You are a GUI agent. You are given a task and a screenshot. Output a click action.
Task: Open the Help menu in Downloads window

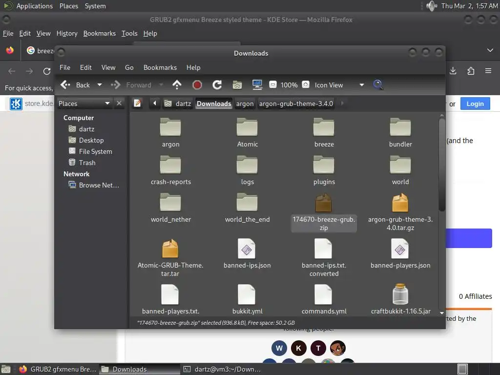click(193, 67)
